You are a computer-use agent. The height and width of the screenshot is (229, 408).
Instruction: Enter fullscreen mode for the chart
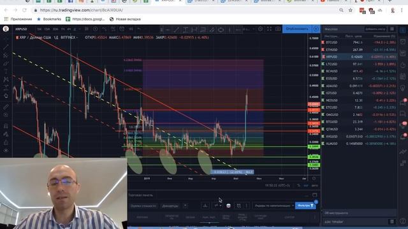point(269,29)
